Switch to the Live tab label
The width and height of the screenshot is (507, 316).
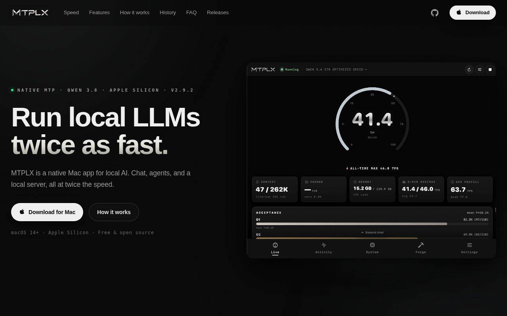275,252
